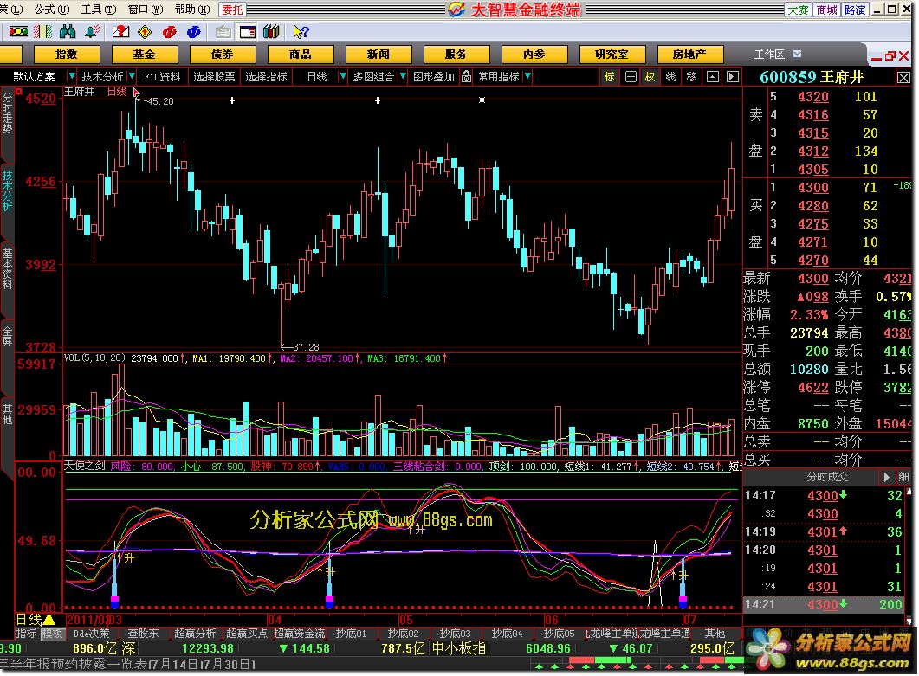The image size is (919, 676).
Task: Expand the 技术分析 dropdown arrow
Action: point(132,76)
